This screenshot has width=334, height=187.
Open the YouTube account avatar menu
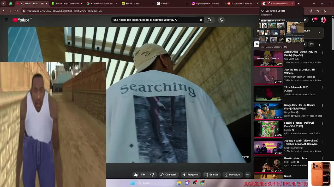coord(324,20)
